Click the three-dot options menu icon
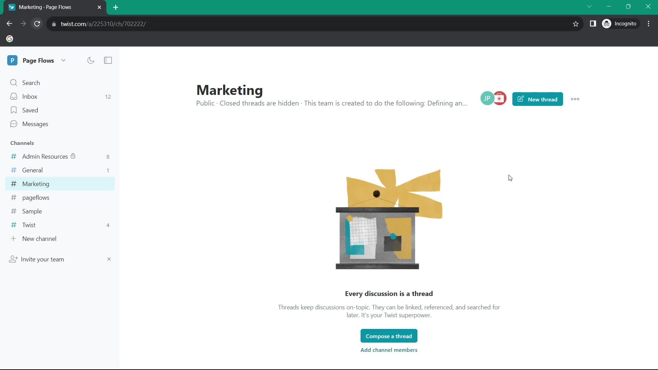This screenshot has height=370, width=658. click(x=575, y=99)
